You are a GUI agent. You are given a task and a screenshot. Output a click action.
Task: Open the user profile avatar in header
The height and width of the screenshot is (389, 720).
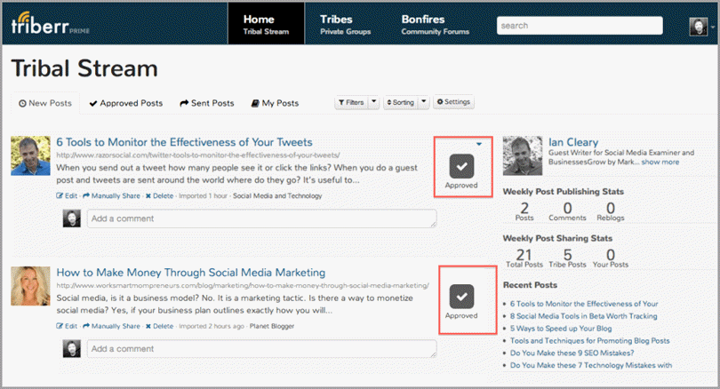click(698, 27)
